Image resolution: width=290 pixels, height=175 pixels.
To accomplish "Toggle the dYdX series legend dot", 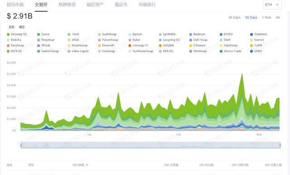I will click(69, 40).
